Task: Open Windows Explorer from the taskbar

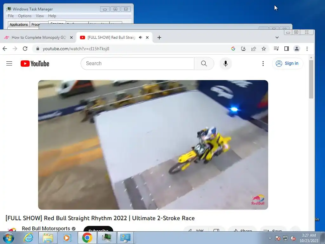Action: [48, 238]
